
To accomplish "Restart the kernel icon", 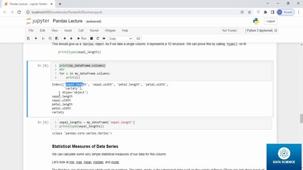I will 98,39.
